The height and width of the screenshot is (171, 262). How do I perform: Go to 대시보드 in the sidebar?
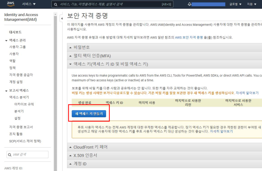click(15, 32)
